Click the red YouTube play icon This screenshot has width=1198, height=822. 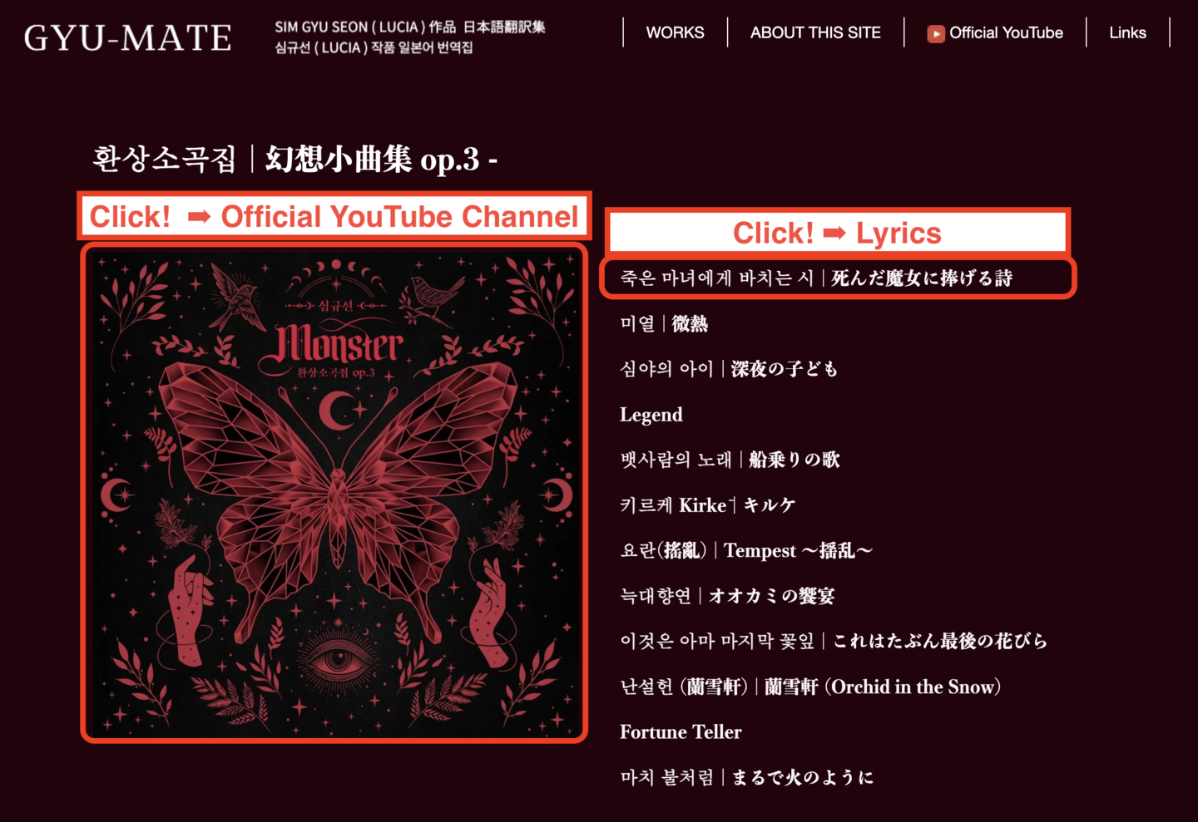[x=936, y=33]
